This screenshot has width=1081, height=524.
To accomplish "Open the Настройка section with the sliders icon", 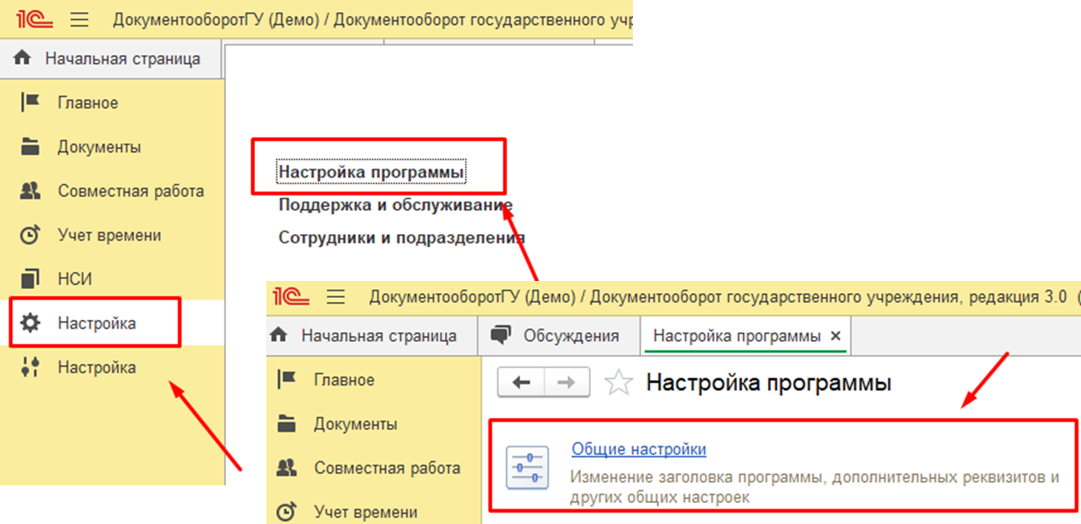I will [x=97, y=367].
